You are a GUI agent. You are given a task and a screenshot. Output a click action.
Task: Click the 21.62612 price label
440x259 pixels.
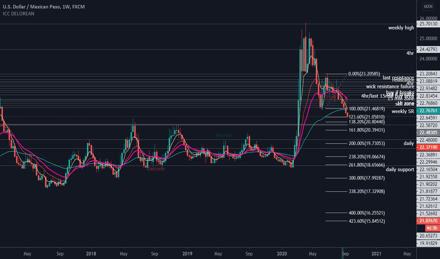click(x=428, y=206)
